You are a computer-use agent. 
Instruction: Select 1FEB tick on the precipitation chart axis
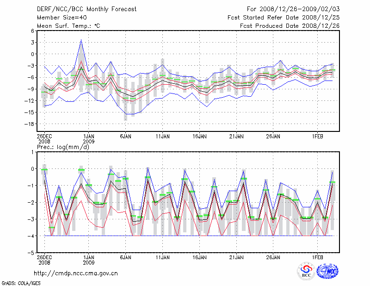point(317,258)
